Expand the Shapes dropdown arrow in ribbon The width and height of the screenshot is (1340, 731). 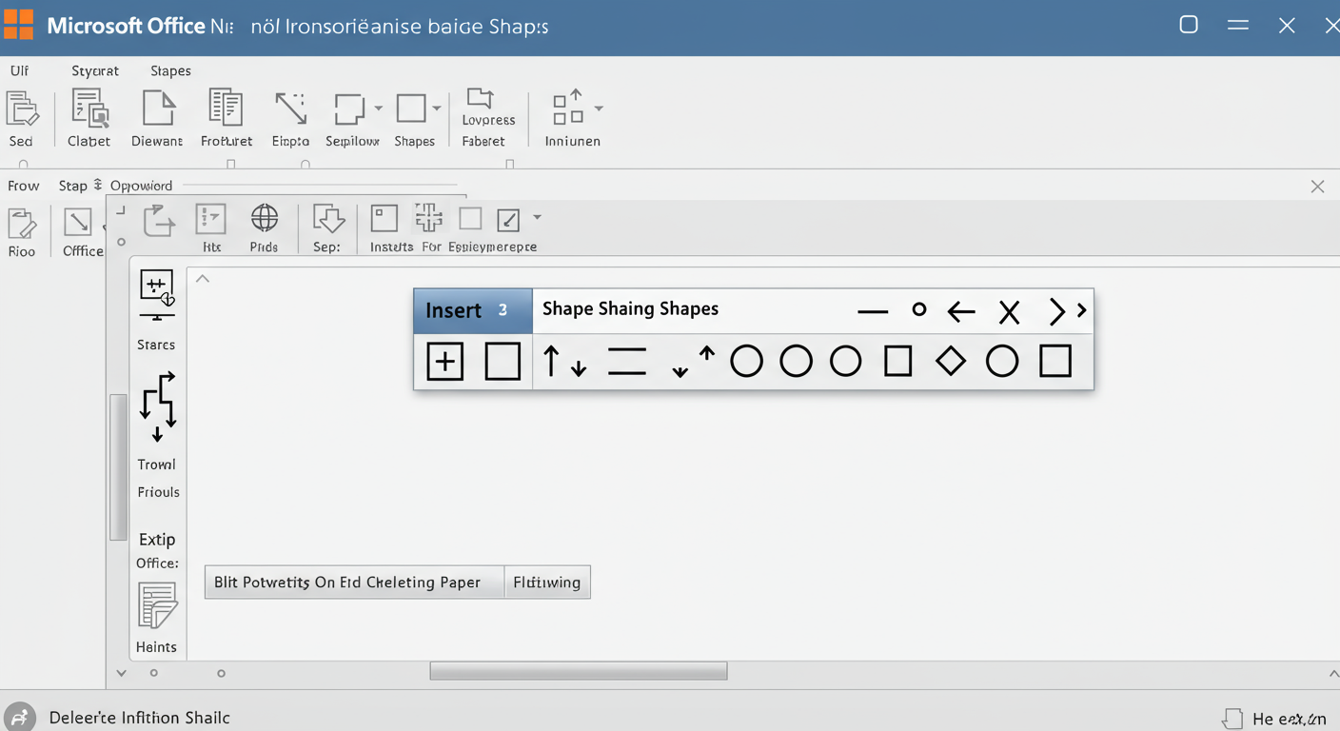click(437, 109)
